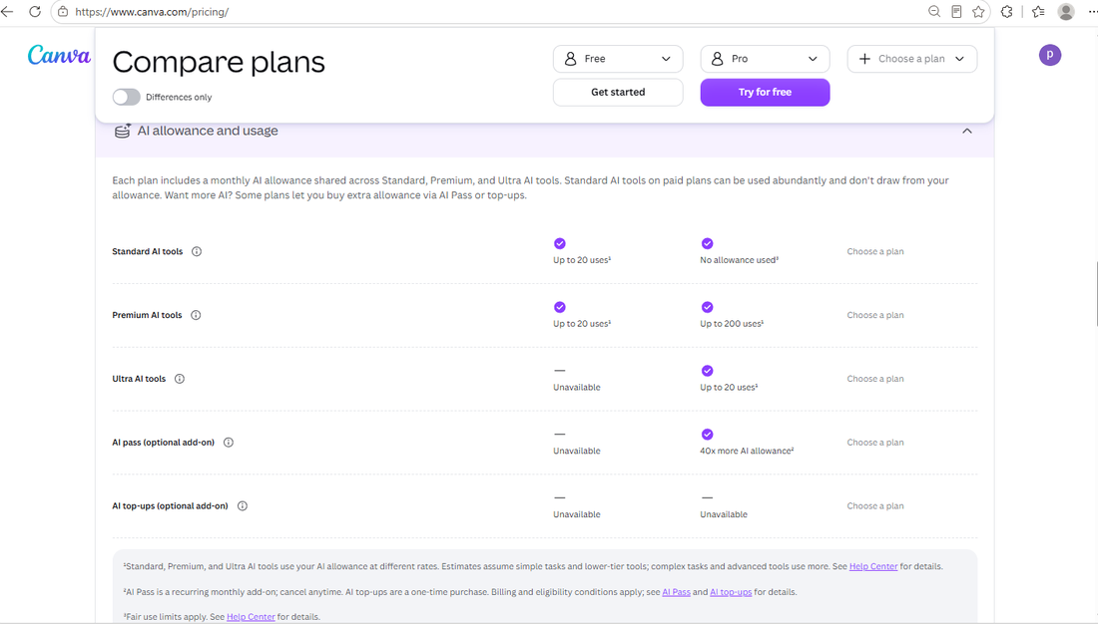Screen dimensions: 1098x626
Task: Open Help Center link in fair use footnote
Action: (x=251, y=617)
